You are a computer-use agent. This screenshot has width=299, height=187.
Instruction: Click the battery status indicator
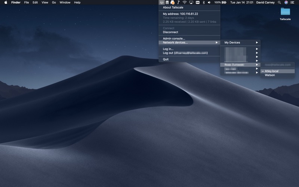click(224, 2)
